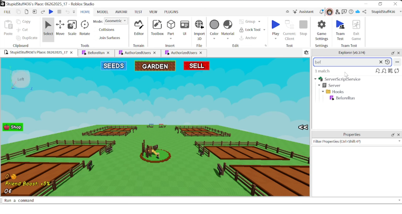Viewport: 402px width, 214px height.
Task: Click the Assistant button
Action: pos(303,11)
